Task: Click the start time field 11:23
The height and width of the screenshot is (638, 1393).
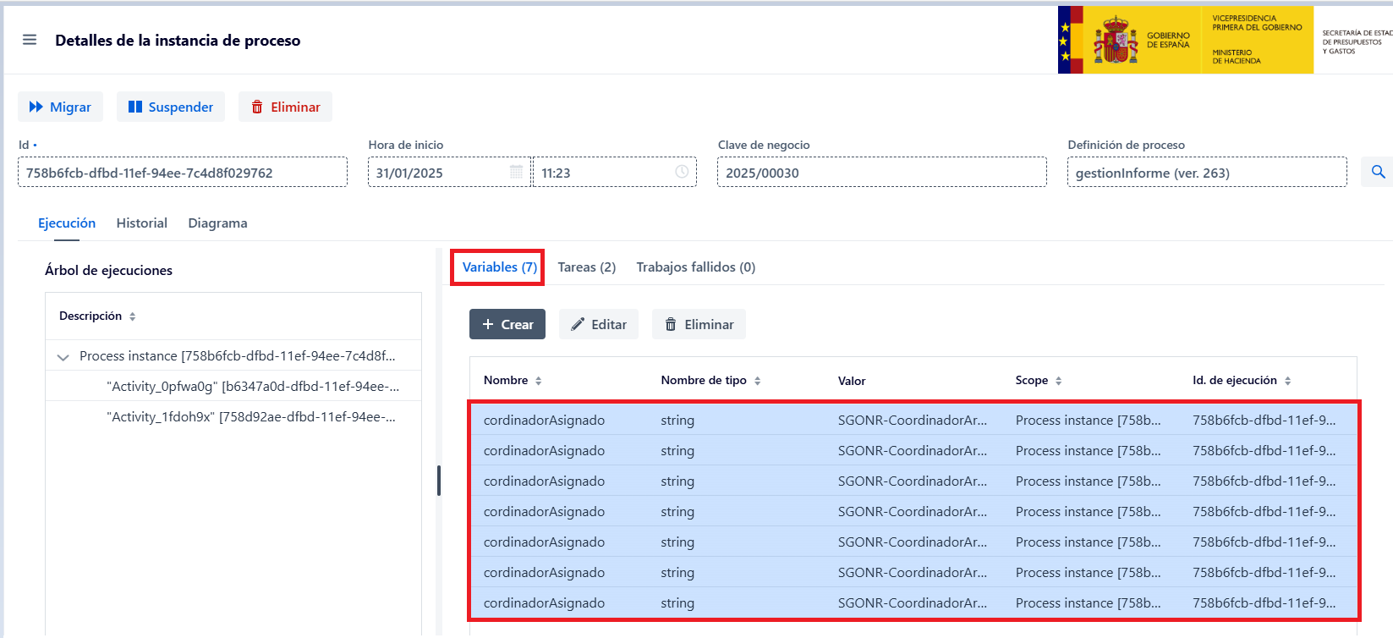Action: 615,172
